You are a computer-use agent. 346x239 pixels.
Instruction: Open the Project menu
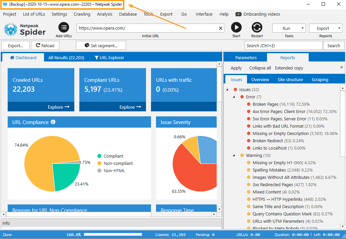pos(10,14)
